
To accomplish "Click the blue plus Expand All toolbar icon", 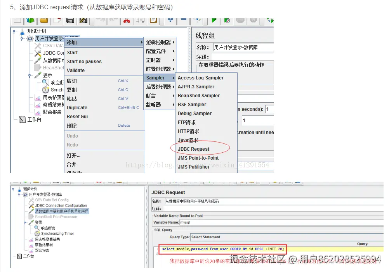I will (170, 20).
